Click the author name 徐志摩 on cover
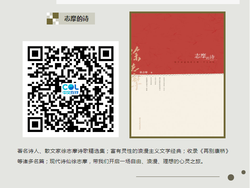250x188 pixels. coord(144,72)
